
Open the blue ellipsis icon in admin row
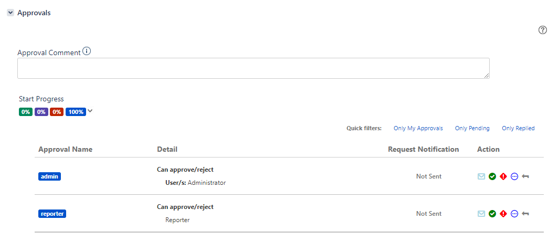click(514, 176)
